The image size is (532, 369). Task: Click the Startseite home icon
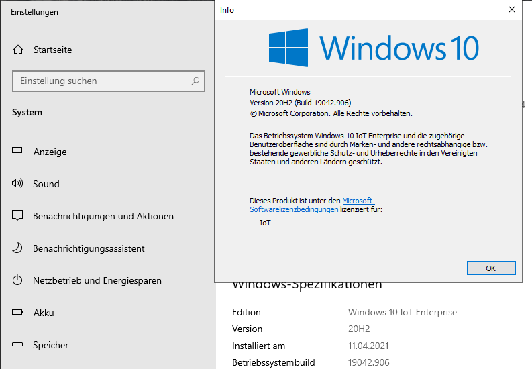point(18,50)
